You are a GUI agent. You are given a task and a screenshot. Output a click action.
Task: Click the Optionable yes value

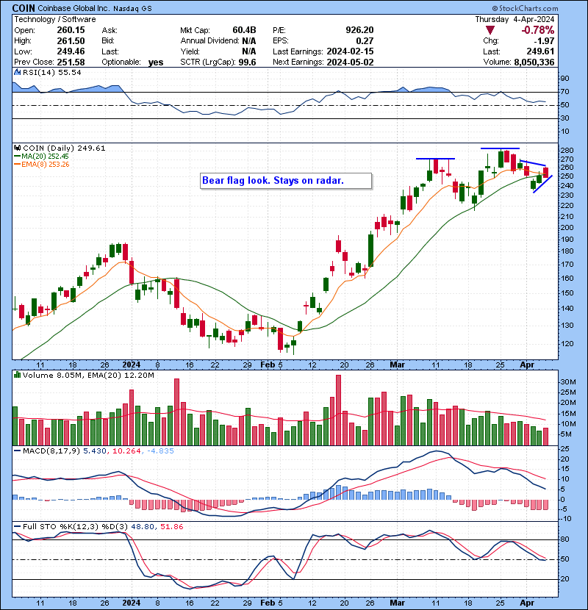[x=156, y=62]
